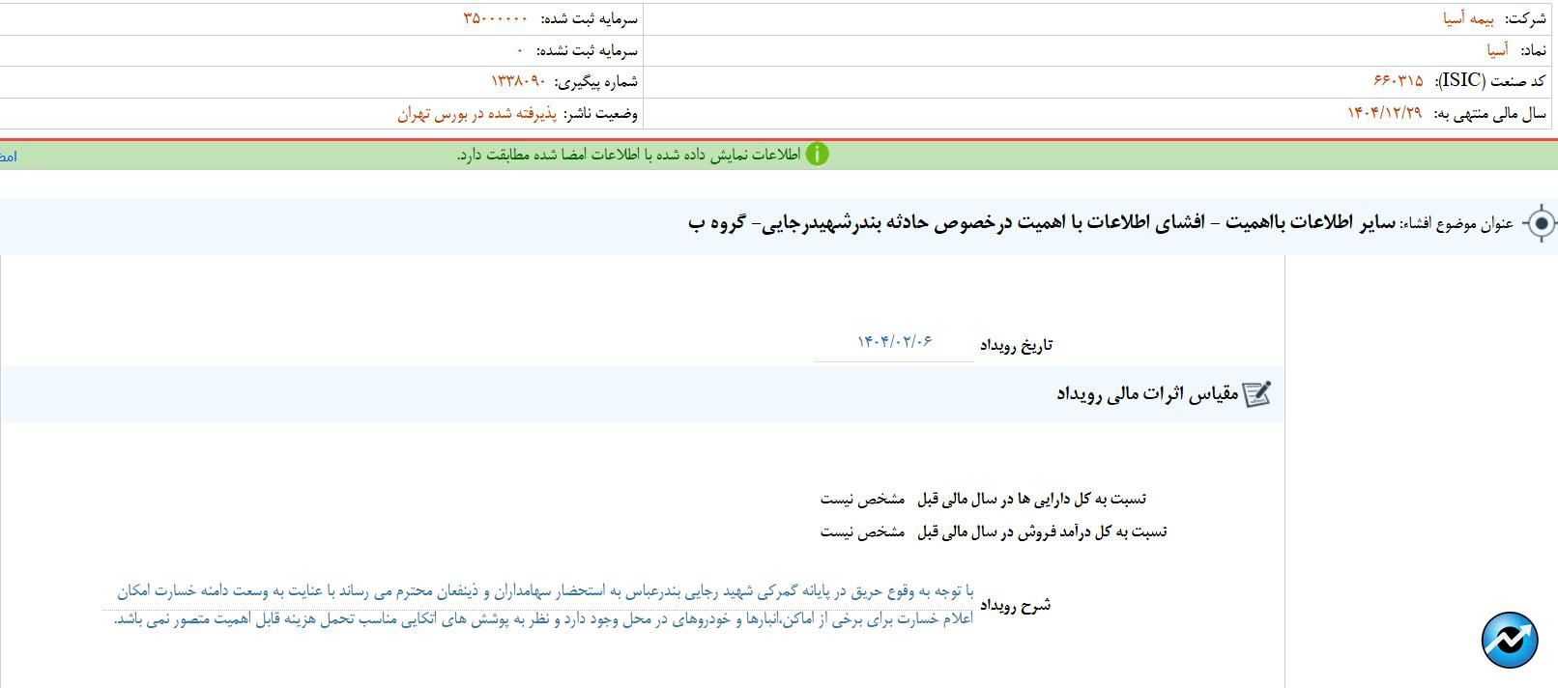Click the target icon beside disclosure title

(x=1541, y=224)
